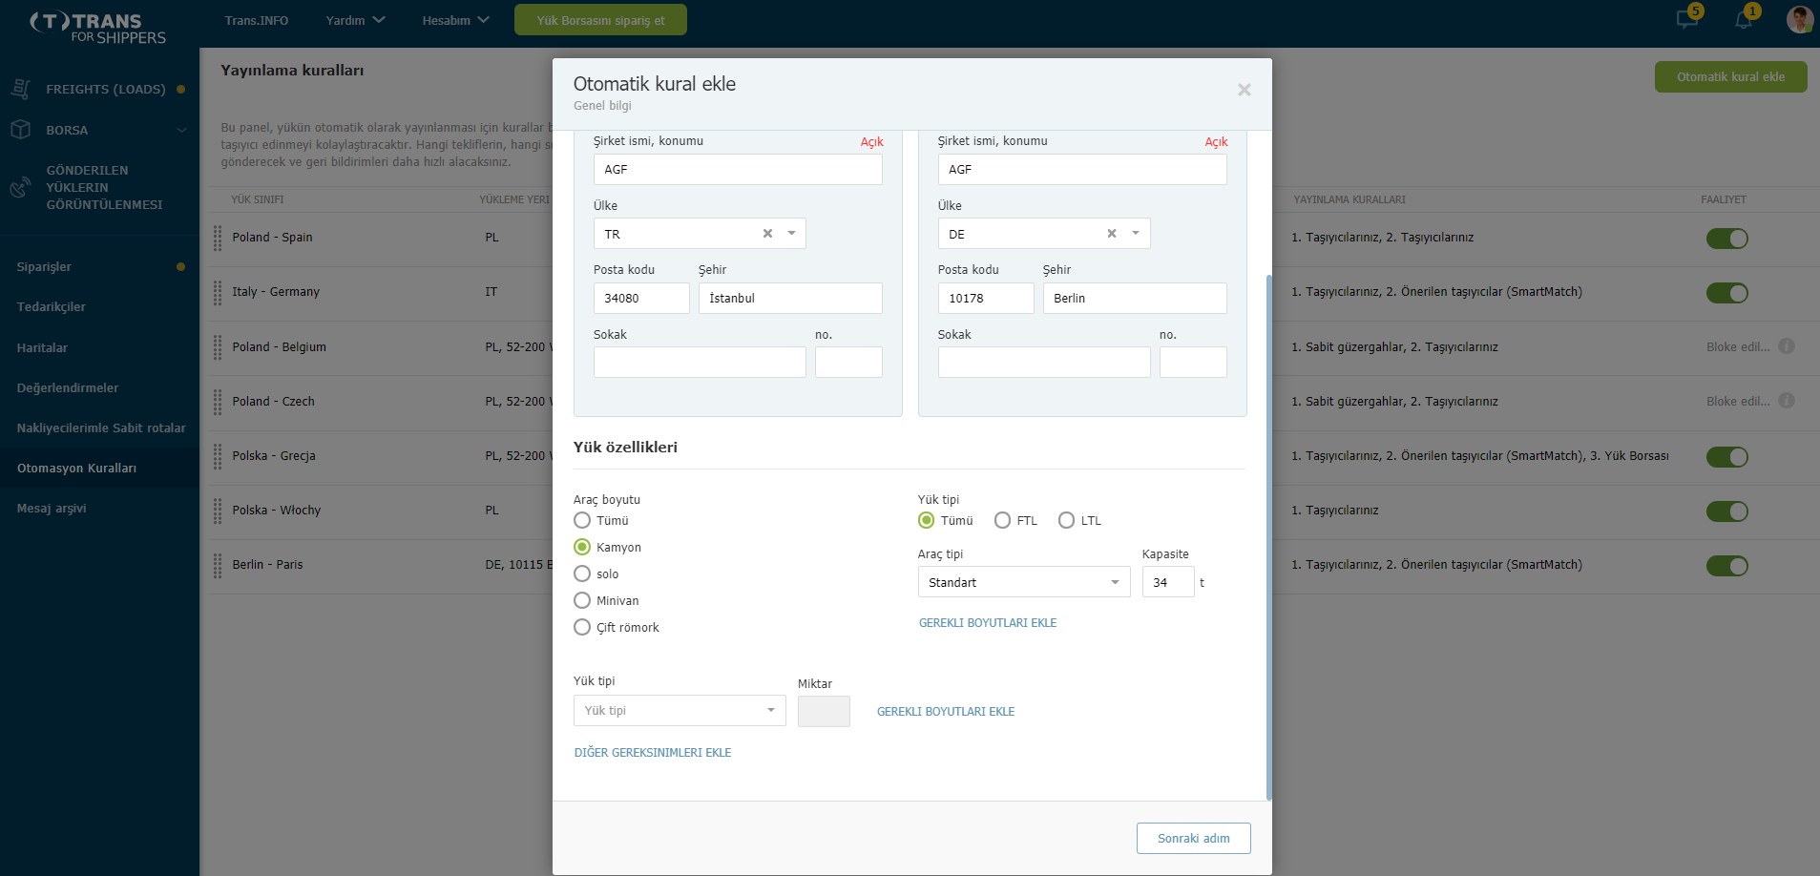
Task: Open the TR country dropdown
Action: [x=791, y=234]
